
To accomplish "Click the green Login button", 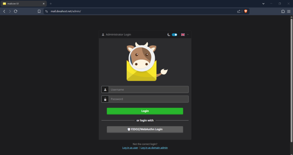I will [145, 111].
